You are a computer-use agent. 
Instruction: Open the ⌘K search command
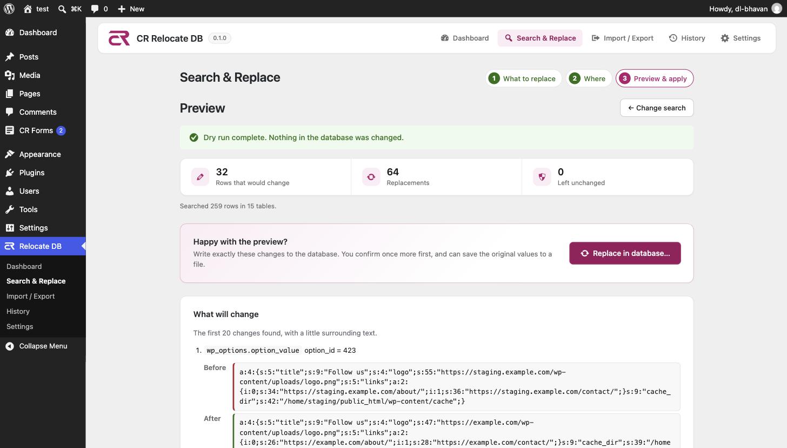coord(70,9)
